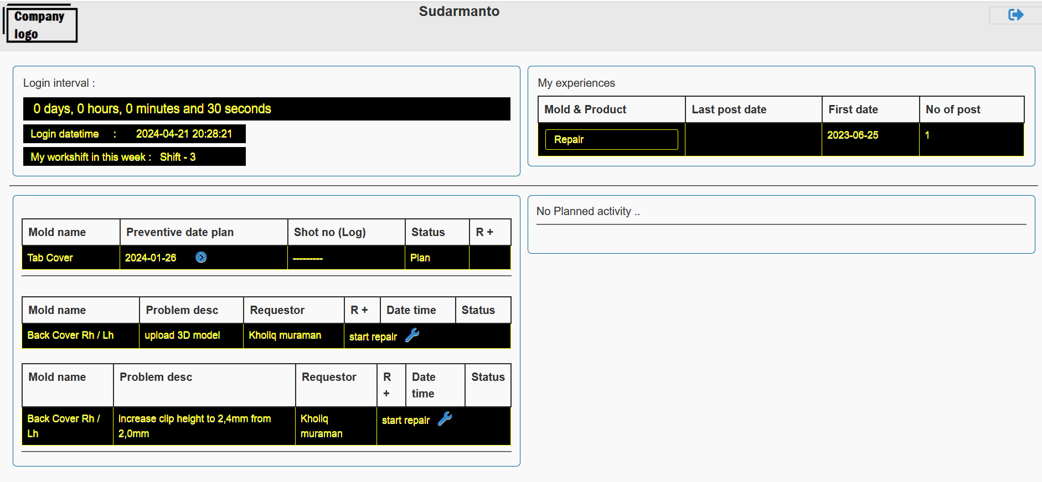Screen dimensions: 1042x482
Task: Click Back Cover Rh / Lh in upload 3D row
Action: [x=70, y=336]
